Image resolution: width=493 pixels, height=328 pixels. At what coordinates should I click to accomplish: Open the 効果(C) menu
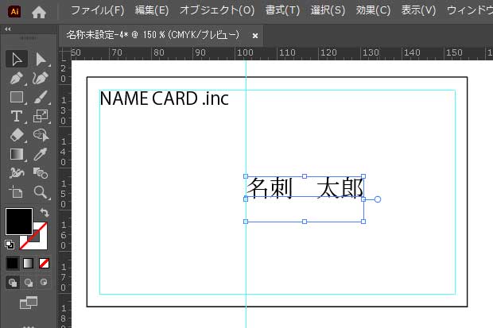373,10
